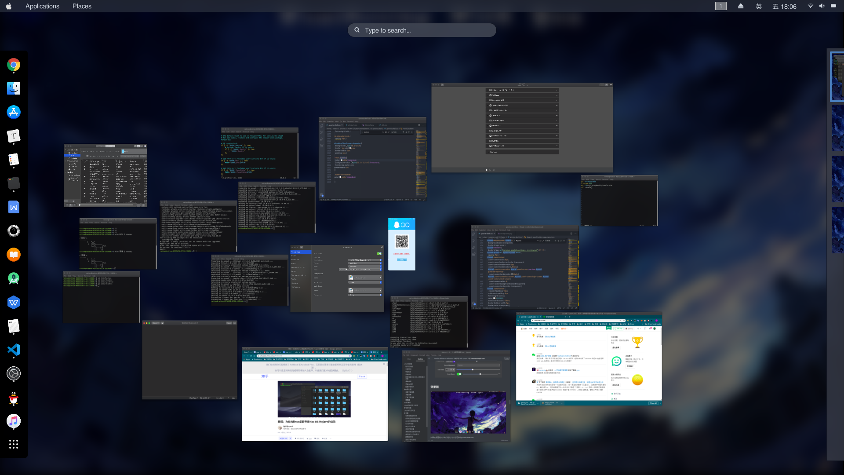The image size is (844, 475).
Task: Select the Tweaks settings window thumbnail
Action: 337,279
